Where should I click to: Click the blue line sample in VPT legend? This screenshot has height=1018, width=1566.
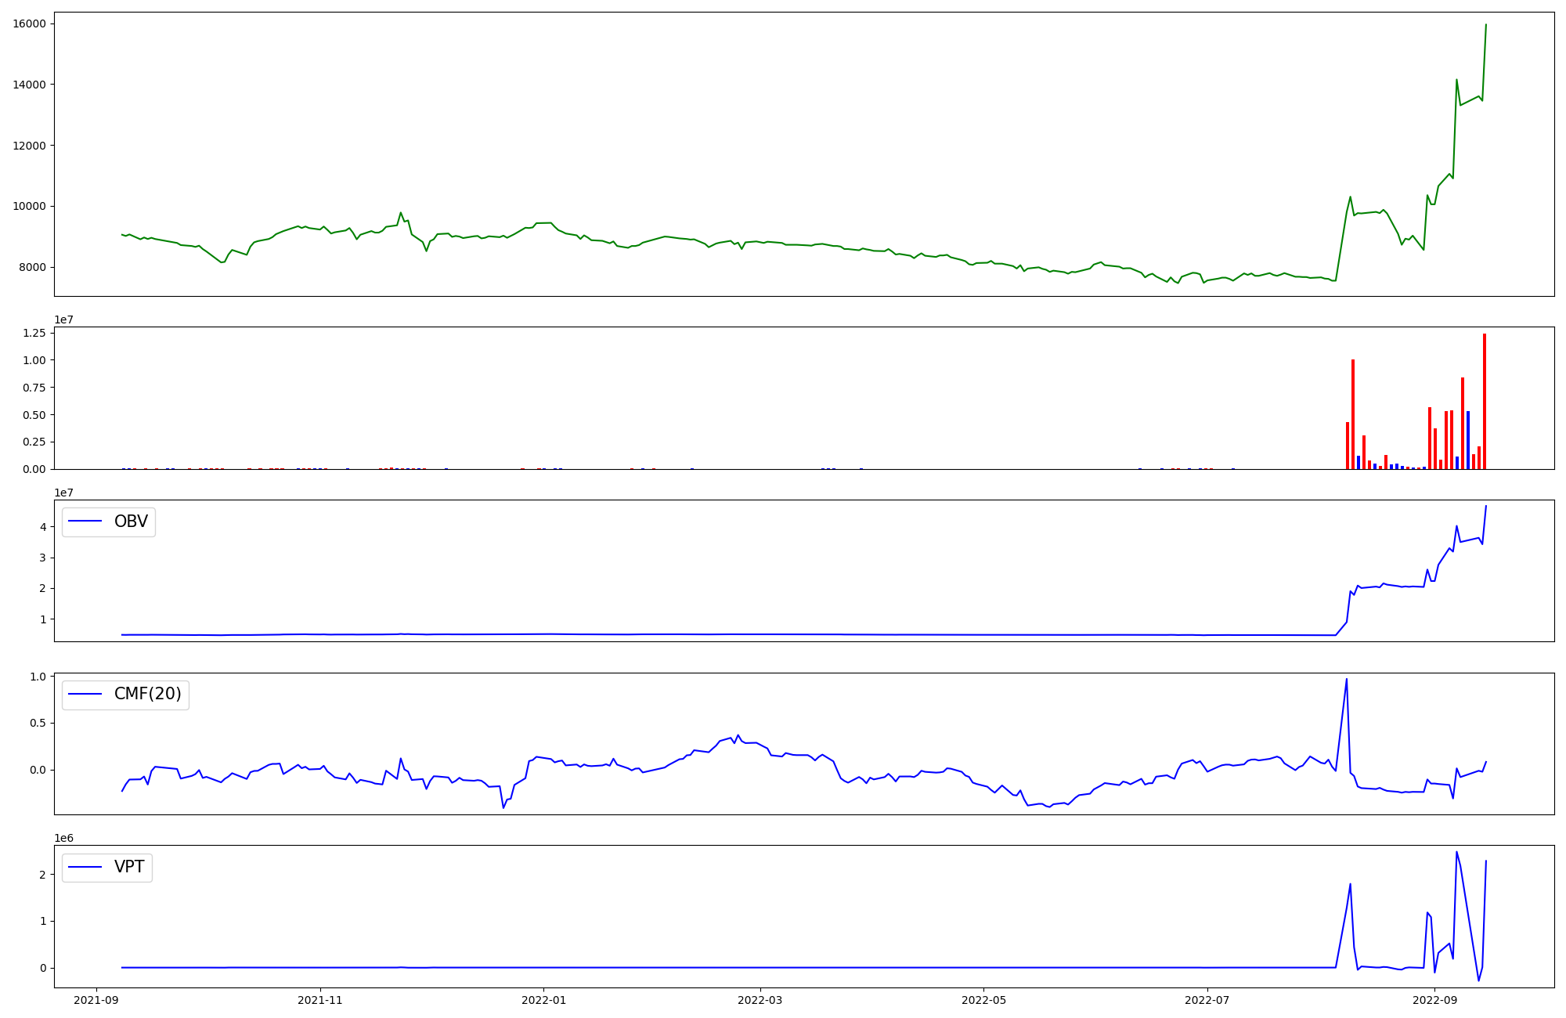pos(85,867)
